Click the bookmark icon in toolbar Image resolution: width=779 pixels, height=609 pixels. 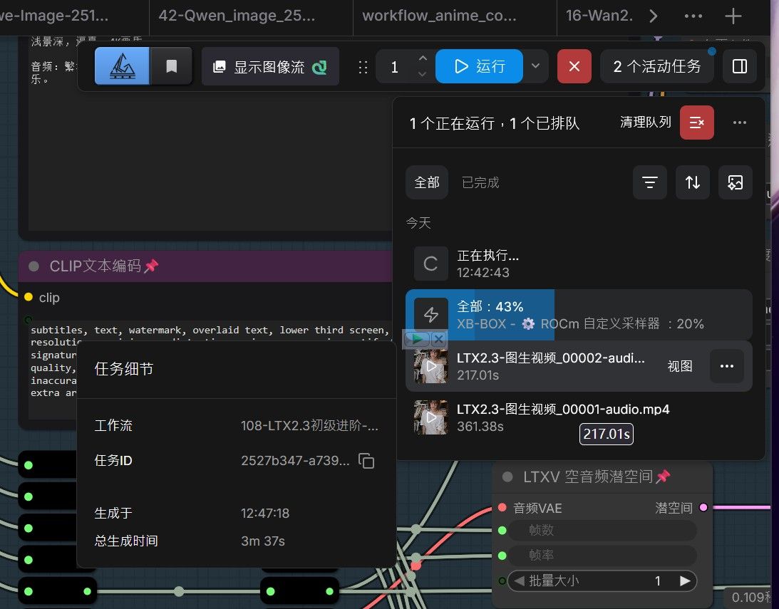(171, 66)
